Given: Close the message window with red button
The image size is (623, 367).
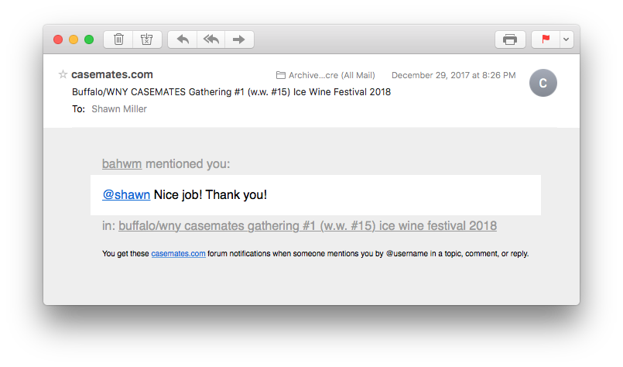Looking at the screenshot, I should 58,39.
